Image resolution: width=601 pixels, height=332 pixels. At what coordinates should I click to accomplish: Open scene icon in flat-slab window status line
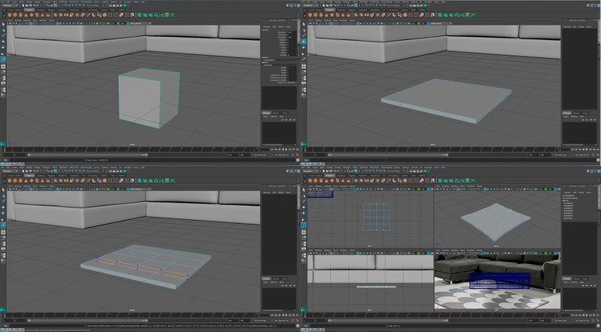tap(327, 5)
